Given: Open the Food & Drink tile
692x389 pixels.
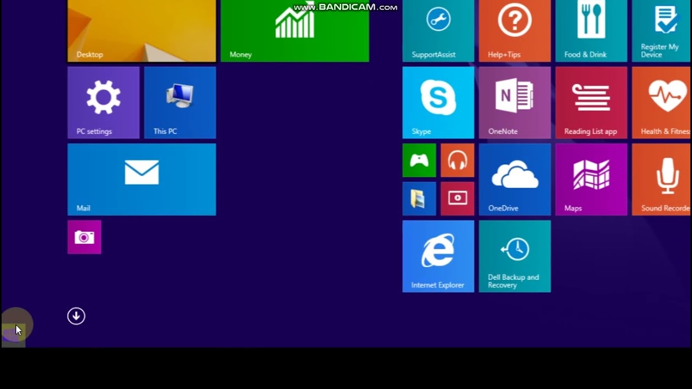Looking at the screenshot, I should (591, 31).
